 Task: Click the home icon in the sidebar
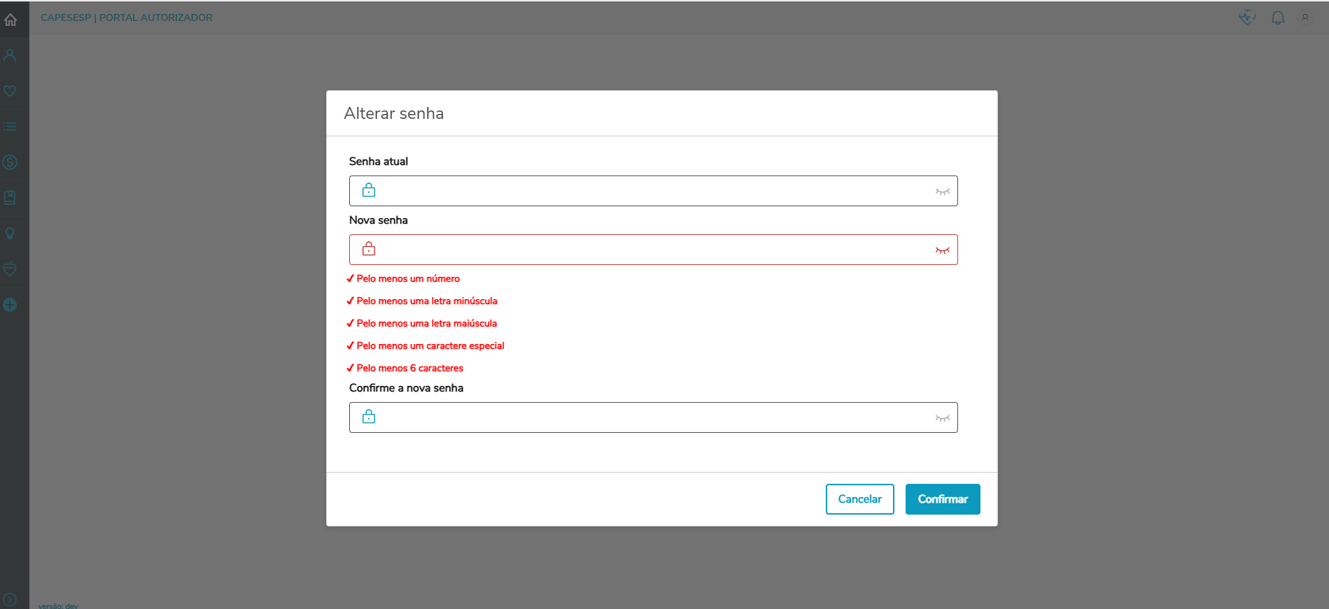click(10, 20)
